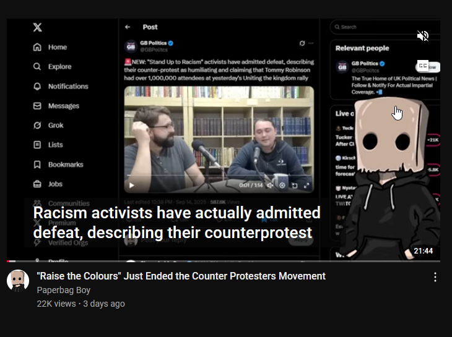Open Grok icon in sidebar

[x=37, y=125]
